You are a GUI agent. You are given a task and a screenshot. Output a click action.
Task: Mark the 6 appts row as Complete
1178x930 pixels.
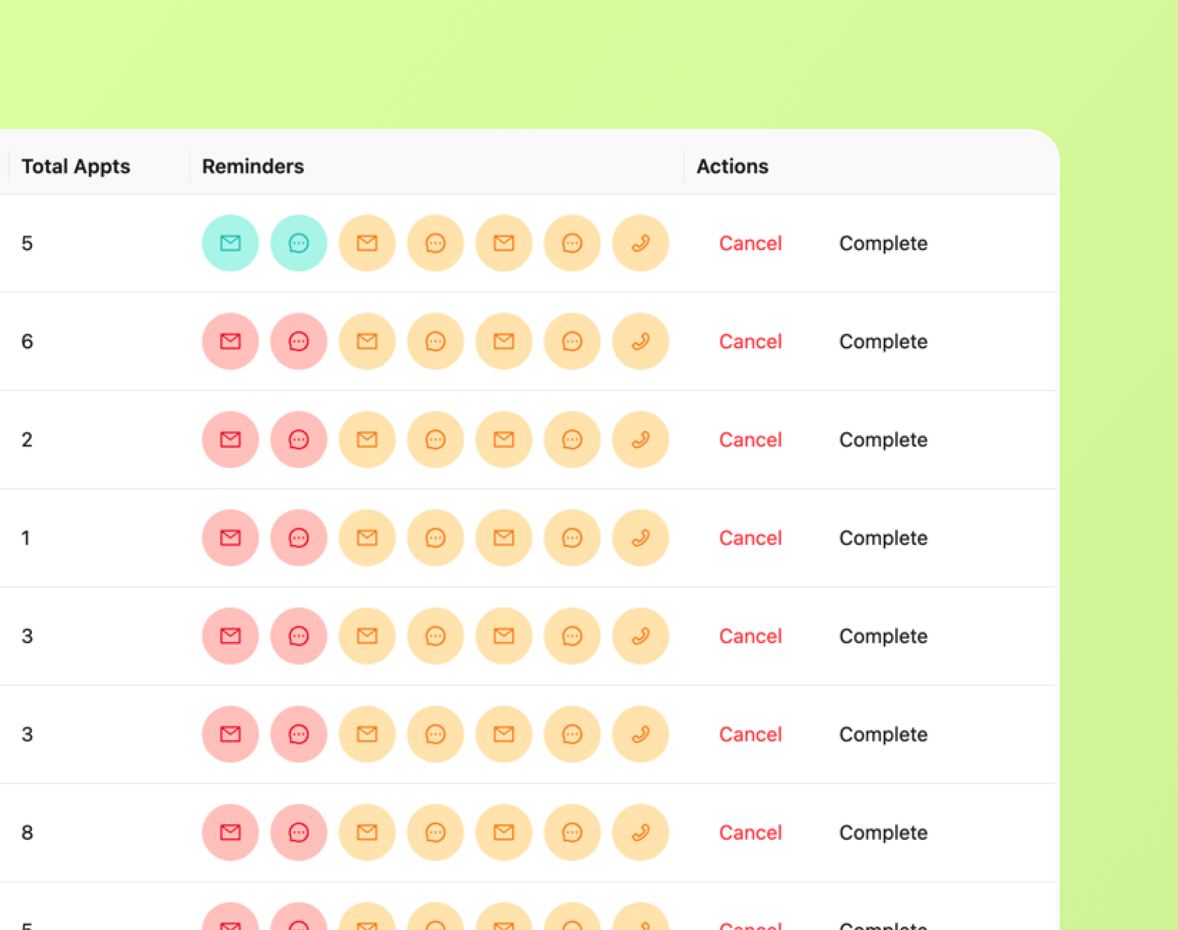click(x=883, y=341)
